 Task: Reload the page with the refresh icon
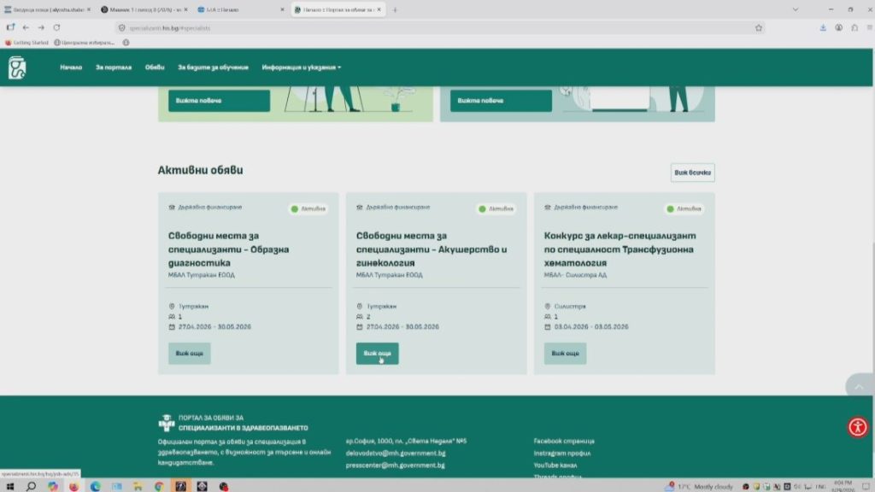(x=56, y=27)
